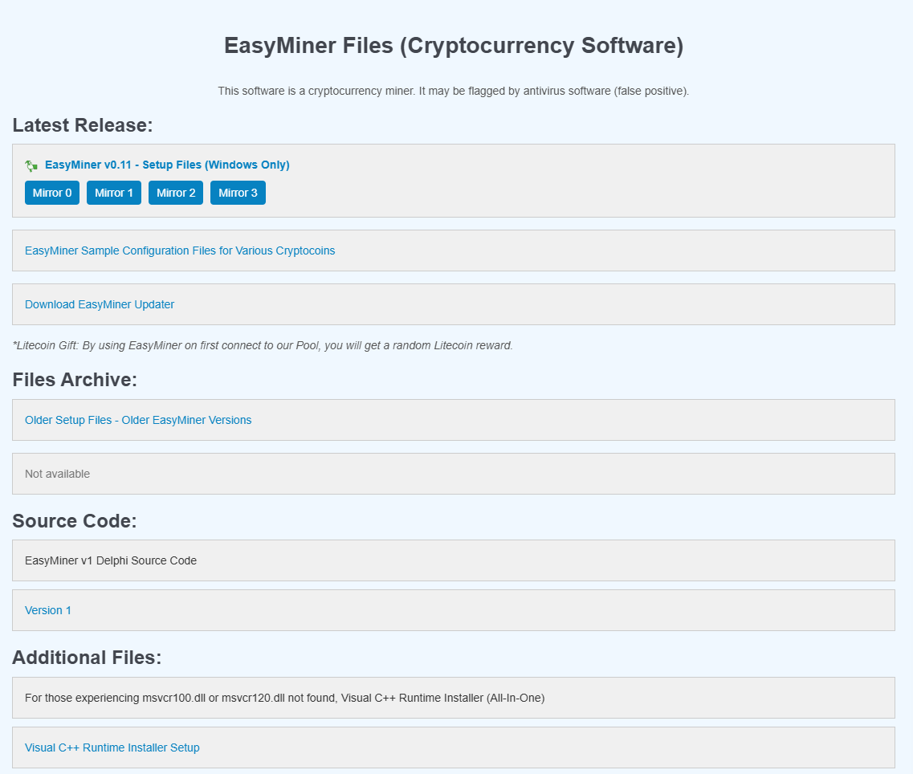Click the EasyMiner v1 Delphi Source Code text
This screenshot has width=913, height=774.
click(x=111, y=560)
